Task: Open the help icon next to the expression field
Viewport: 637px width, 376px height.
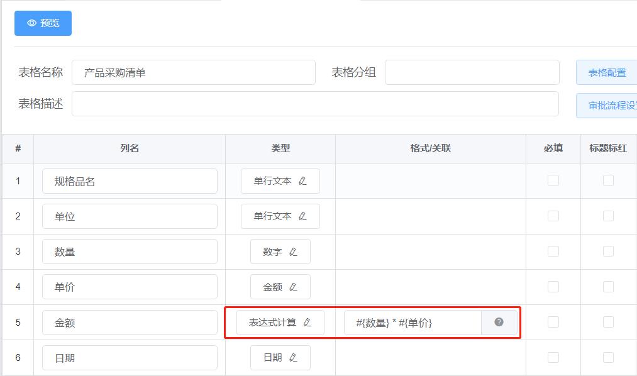Action: click(499, 321)
